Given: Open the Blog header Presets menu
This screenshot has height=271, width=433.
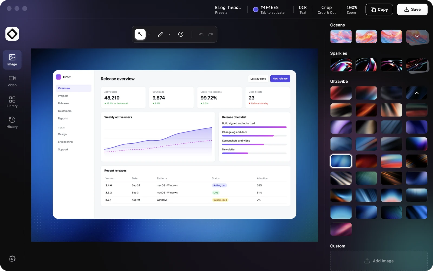Looking at the screenshot, I should [x=228, y=9].
